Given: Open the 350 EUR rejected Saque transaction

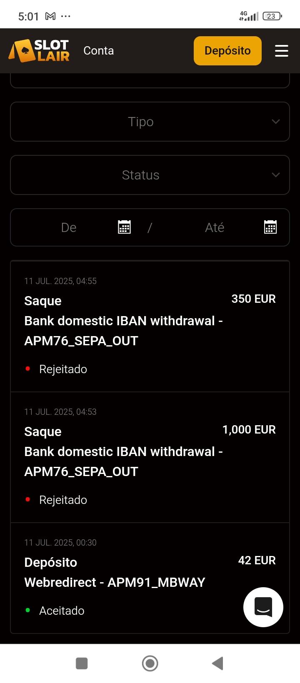Looking at the screenshot, I should pyautogui.click(x=150, y=327).
